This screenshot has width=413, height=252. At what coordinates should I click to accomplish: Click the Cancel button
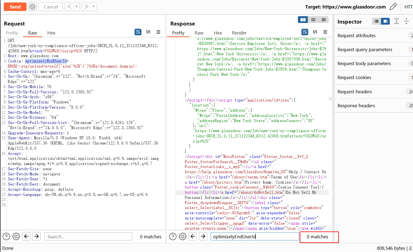pyautogui.click(x=51, y=7)
